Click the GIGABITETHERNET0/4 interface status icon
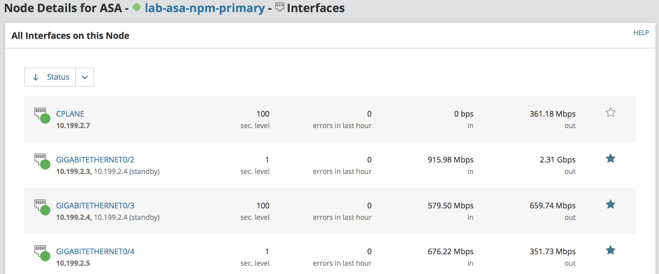 pos(42,253)
